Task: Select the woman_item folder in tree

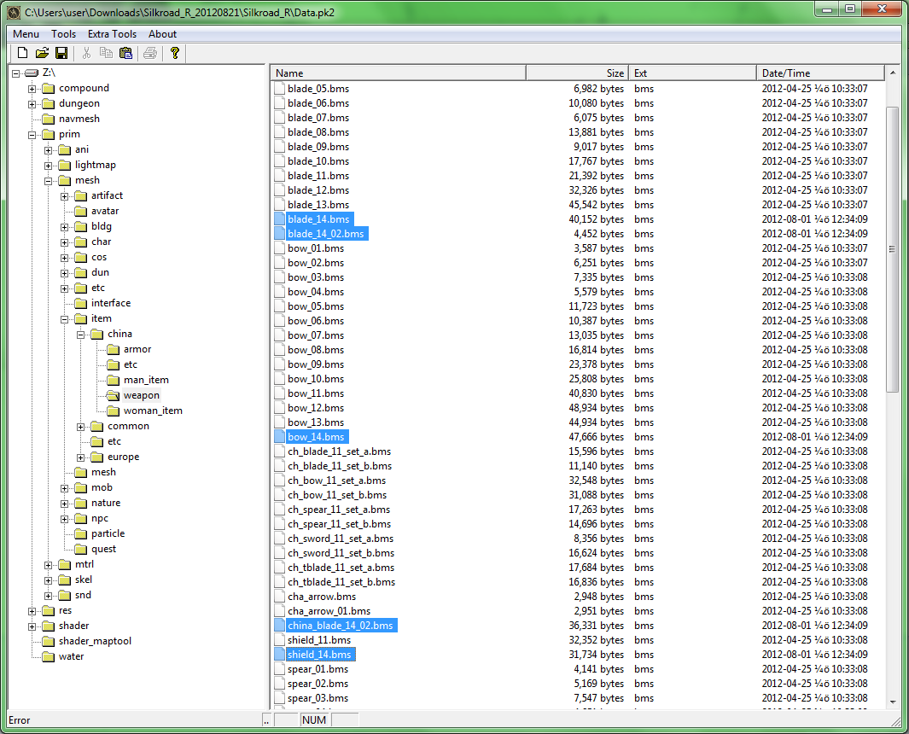Action: tap(153, 411)
